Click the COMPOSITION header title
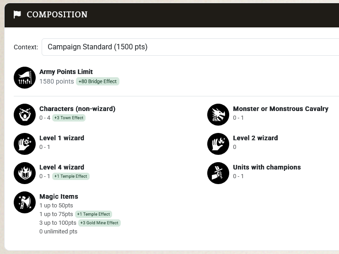The height and width of the screenshot is (254, 339). click(57, 15)
